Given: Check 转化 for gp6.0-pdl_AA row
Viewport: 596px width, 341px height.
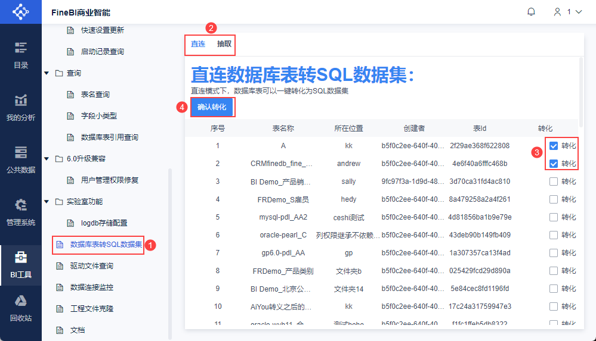Looking at the screenshot, I should pos(554,252).
